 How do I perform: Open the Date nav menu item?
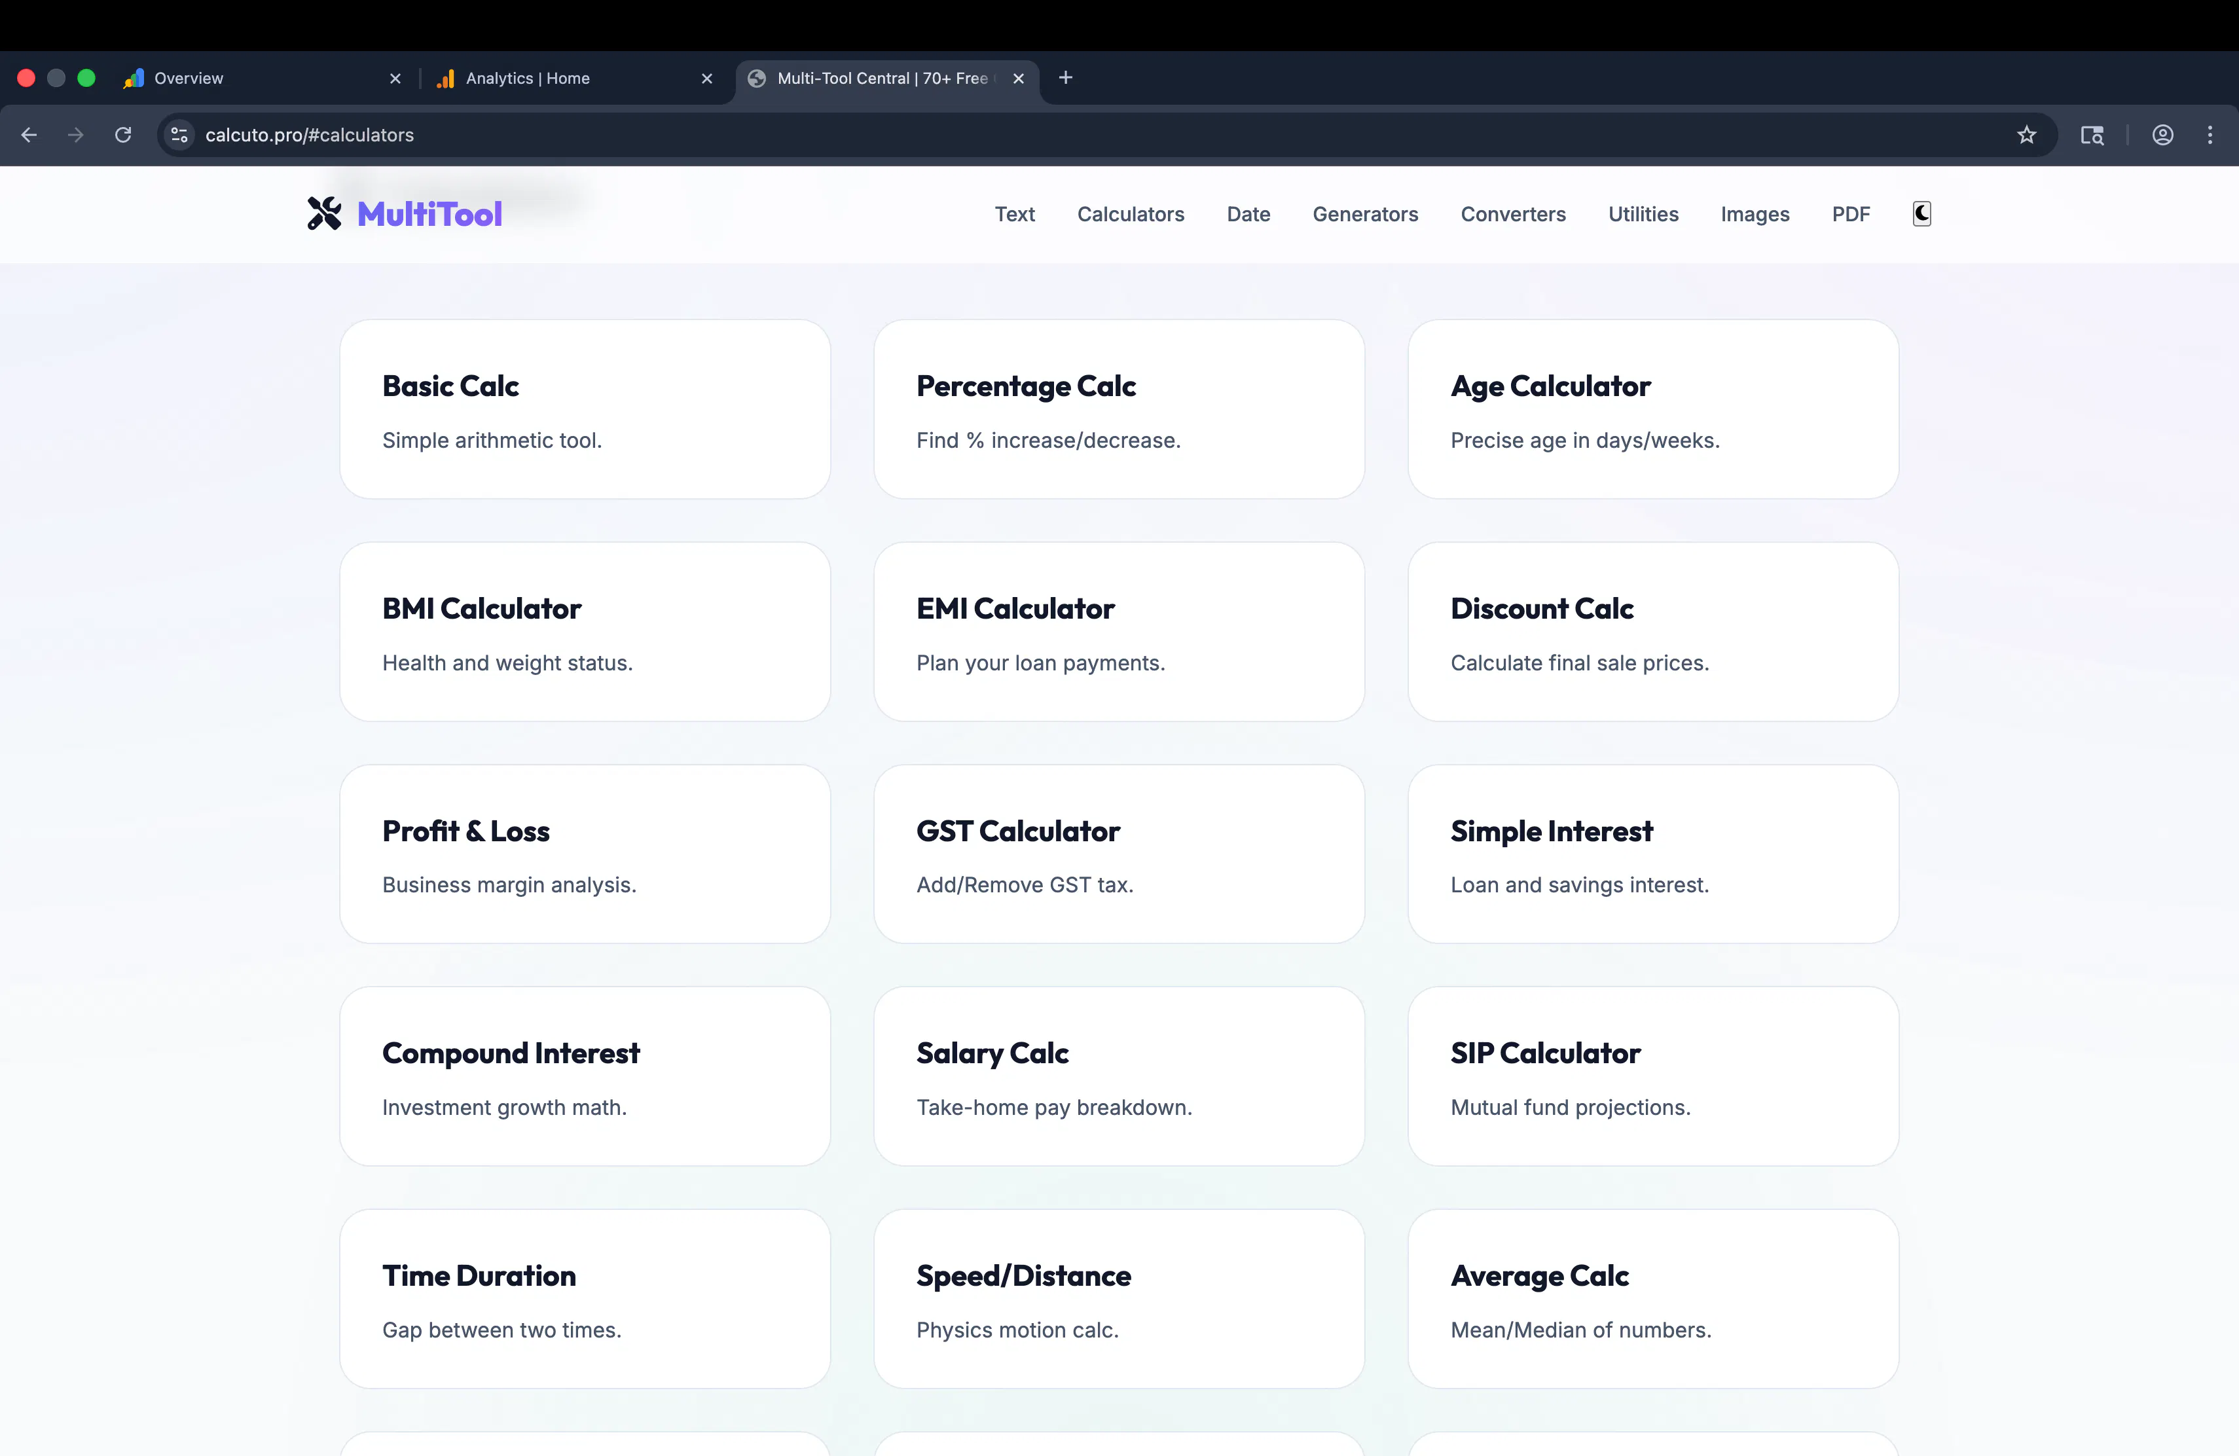point(1248,215)
